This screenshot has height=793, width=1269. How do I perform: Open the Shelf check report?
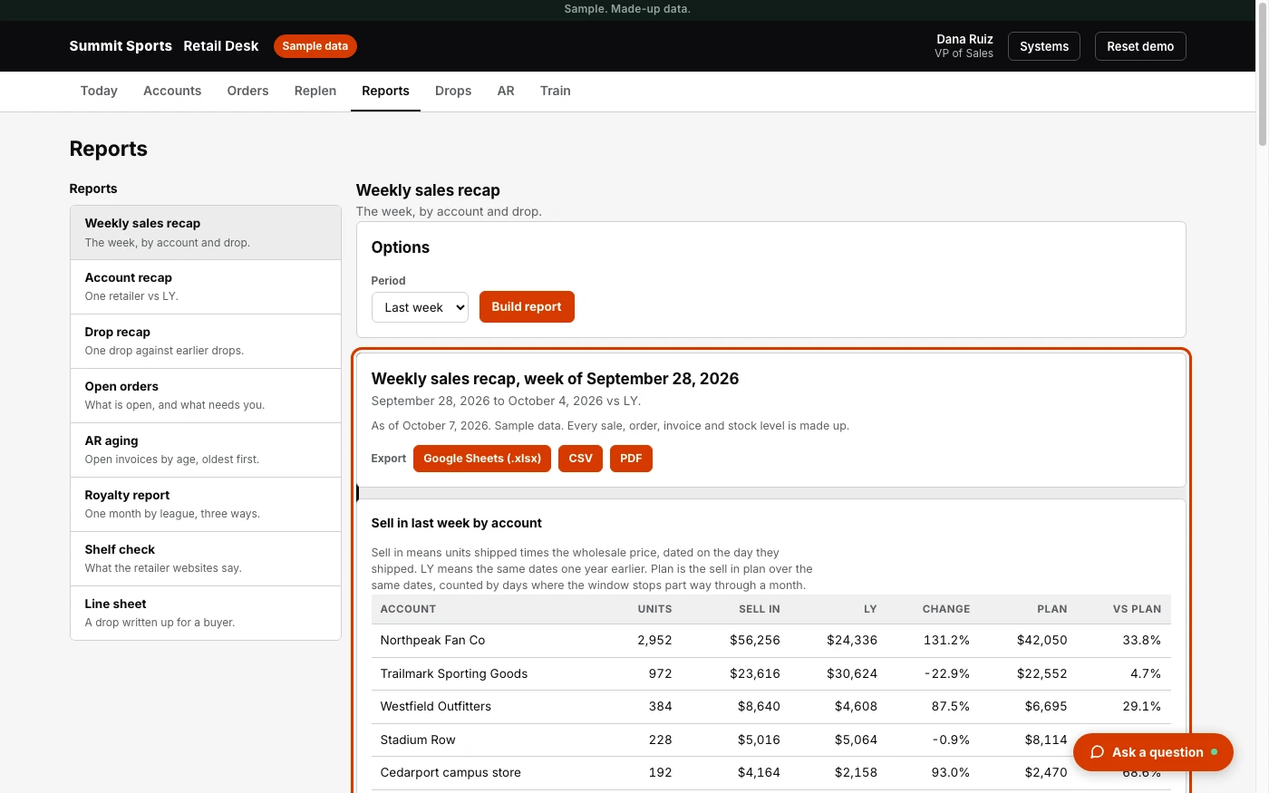[206, 559]
